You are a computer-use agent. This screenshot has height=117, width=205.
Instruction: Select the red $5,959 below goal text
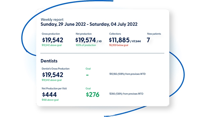coord(119,45)
